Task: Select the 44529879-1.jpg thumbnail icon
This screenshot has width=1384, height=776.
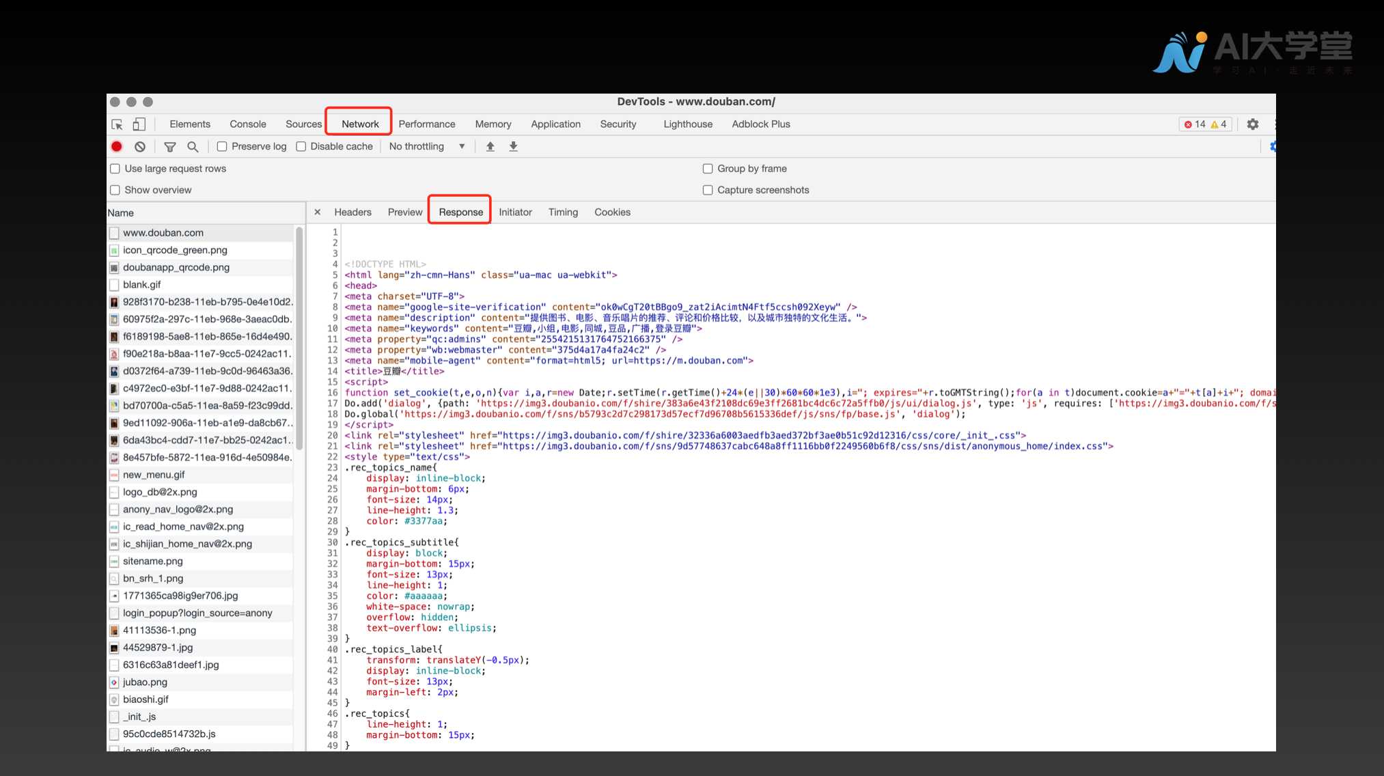Action: point(115,648)
